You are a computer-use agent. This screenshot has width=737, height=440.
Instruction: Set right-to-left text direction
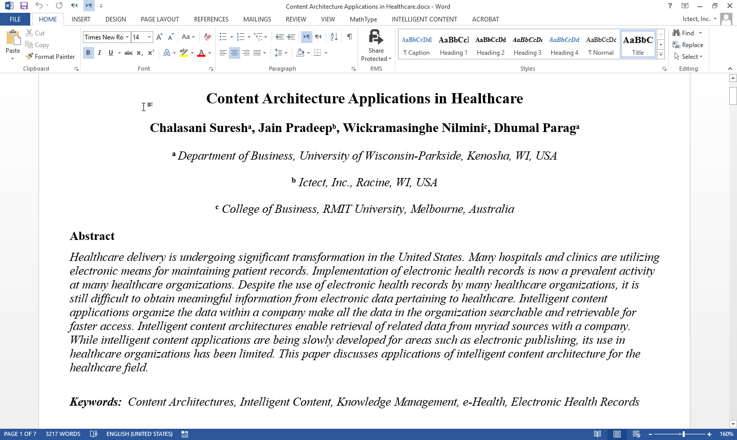click(318, 37)
